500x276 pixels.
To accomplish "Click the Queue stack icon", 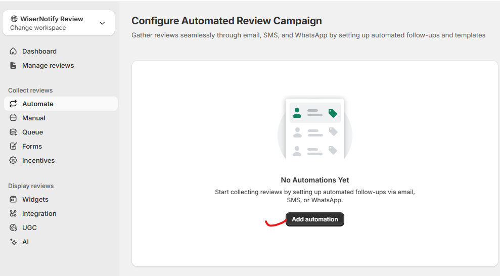I will click(14, 132).
